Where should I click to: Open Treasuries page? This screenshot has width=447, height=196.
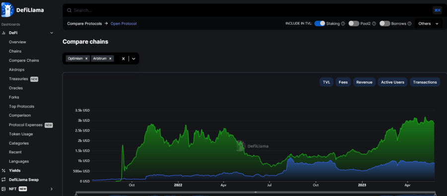pos(18,79)
